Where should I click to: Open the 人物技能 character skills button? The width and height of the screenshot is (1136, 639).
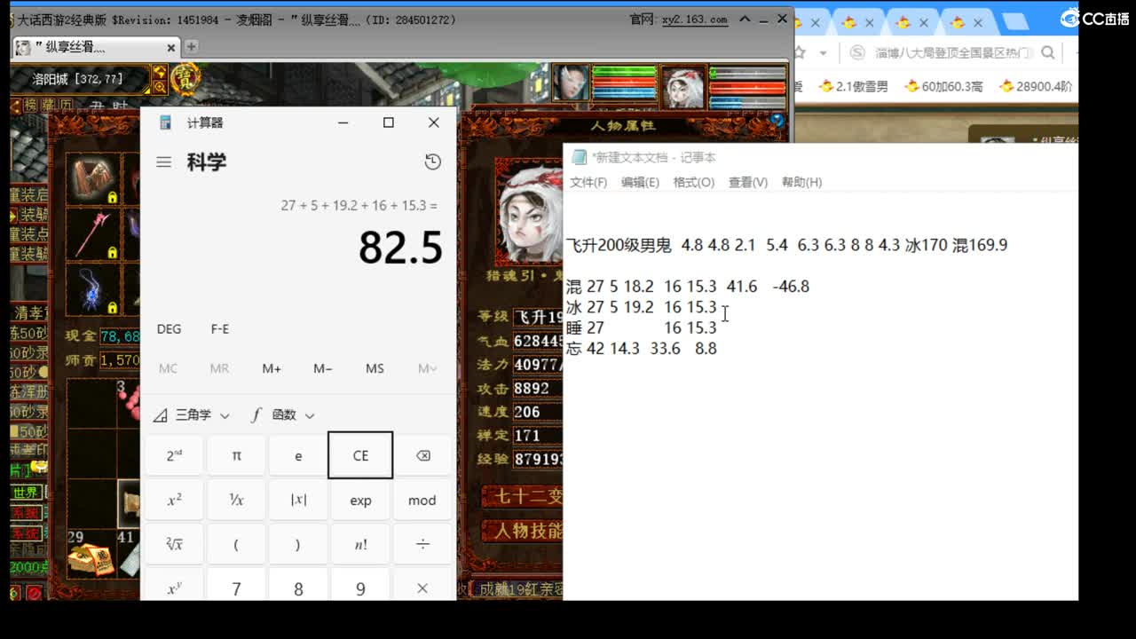523,531
